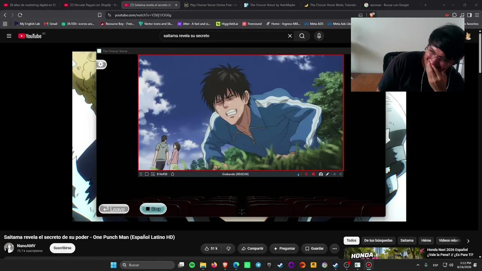This screenshot has width=482, height=271.
Task: Select the 'Todos' filter chip
Action: pos(351,241)
